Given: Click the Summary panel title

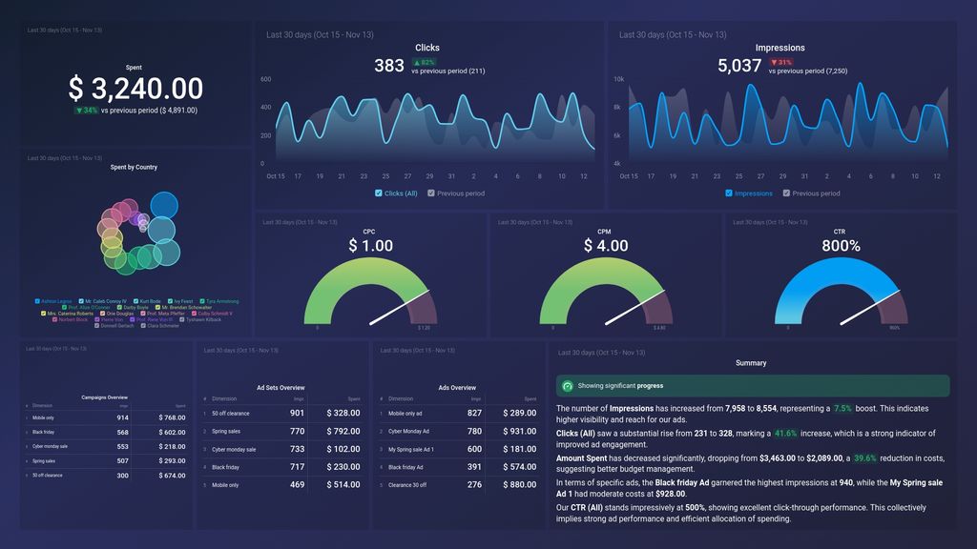Looking at the screenshot, I should point(751,363).
